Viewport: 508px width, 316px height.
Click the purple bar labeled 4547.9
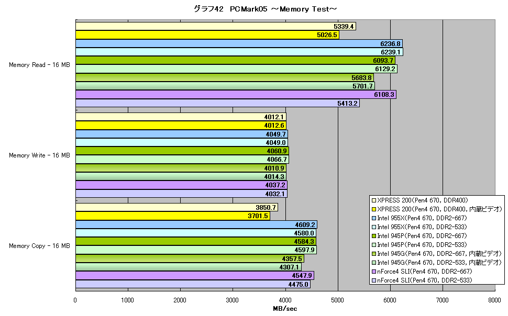point(195,276)
